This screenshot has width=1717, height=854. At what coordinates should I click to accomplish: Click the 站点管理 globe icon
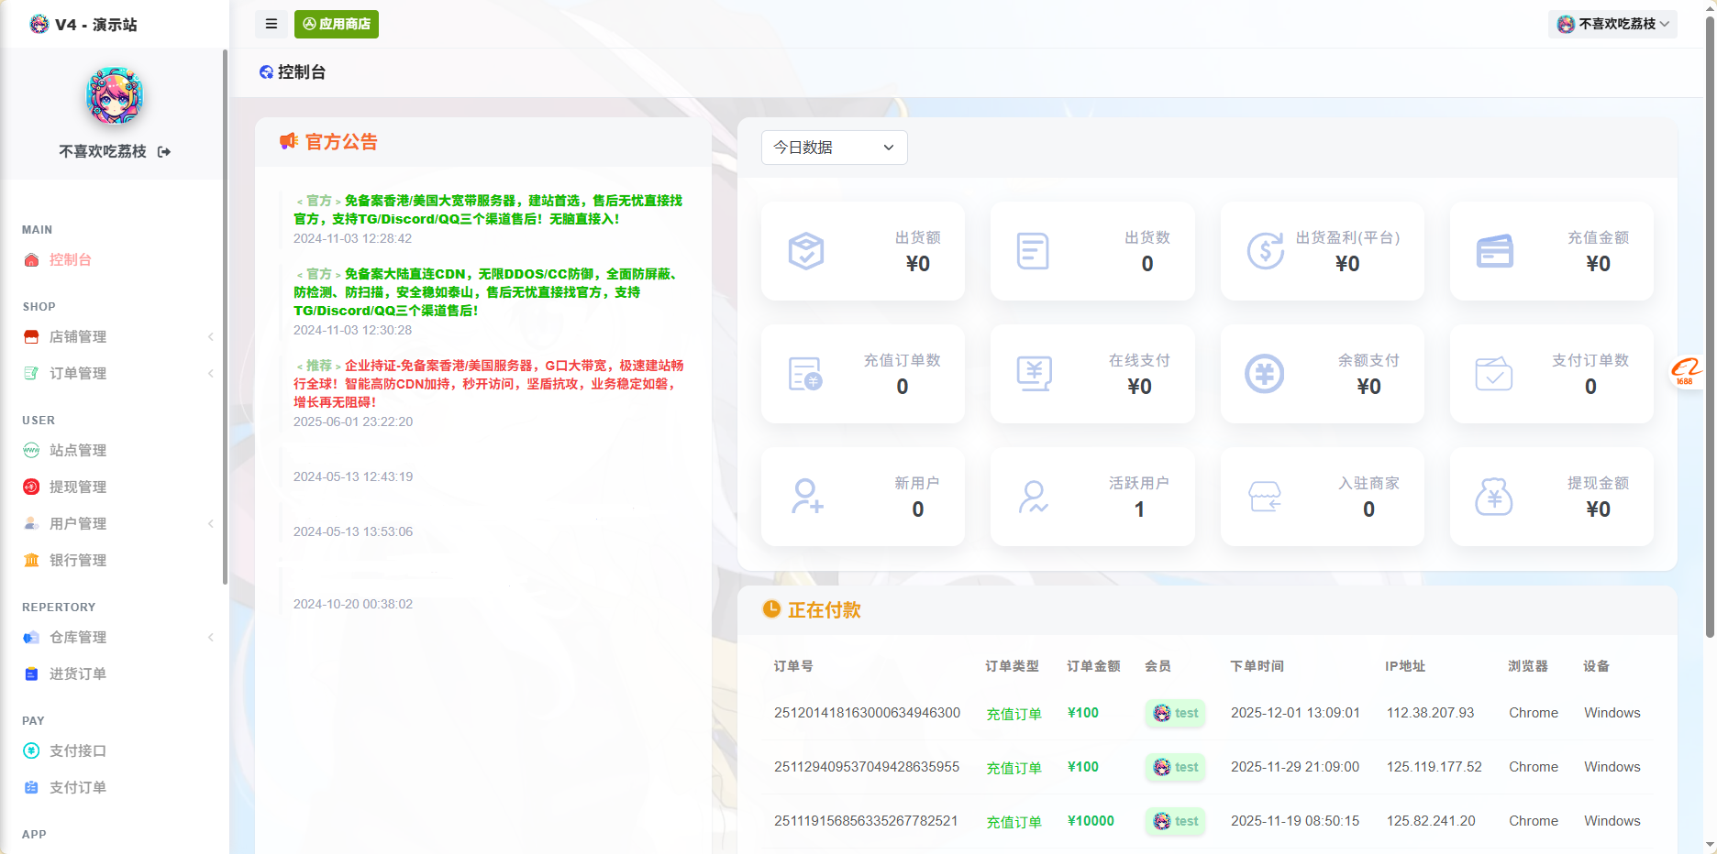coord(31,451)
